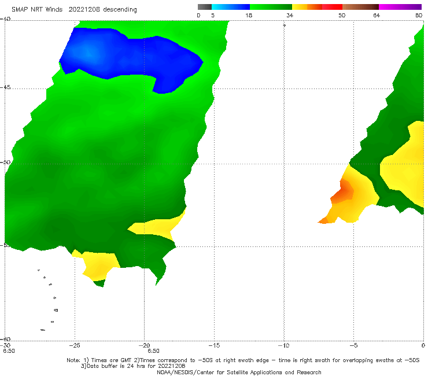Click the '-10' longitude axis label
Screen dimensions: 428x376
click(x=283, y=345)
